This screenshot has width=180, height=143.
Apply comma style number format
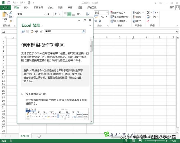[106, 17]
